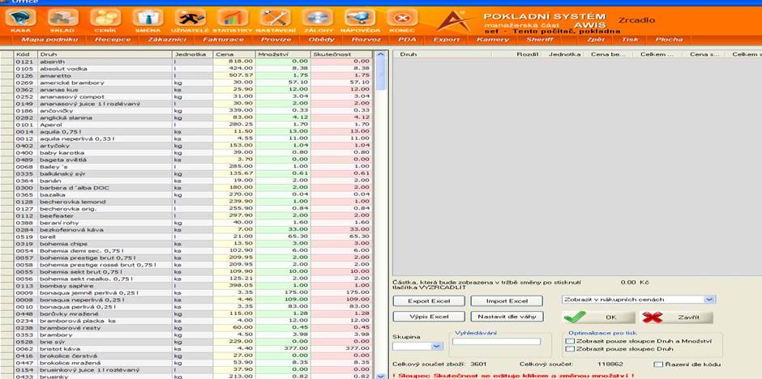Open the Provize menu item
This screenshot has width=762, height=379.
coord(276,40)
